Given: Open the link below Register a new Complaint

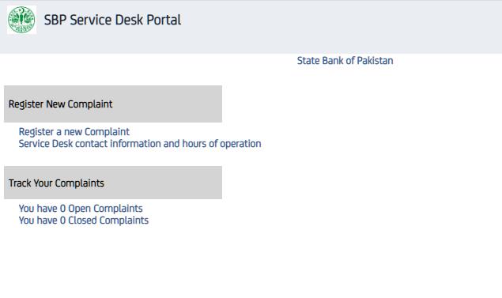Looking at the screenshot, I should coord(140,144).
